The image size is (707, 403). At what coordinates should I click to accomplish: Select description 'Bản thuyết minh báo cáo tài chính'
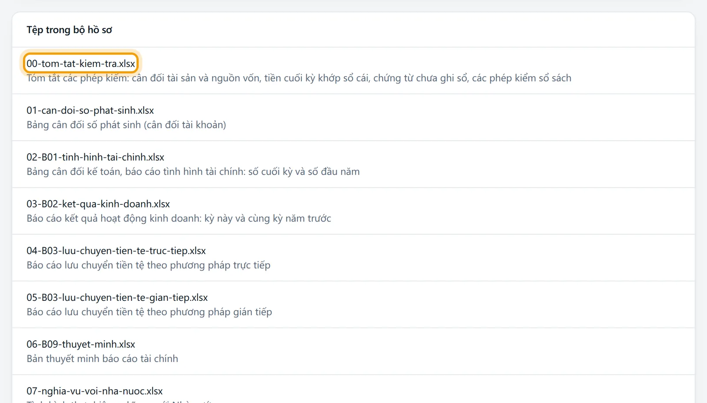pos(103,359)
